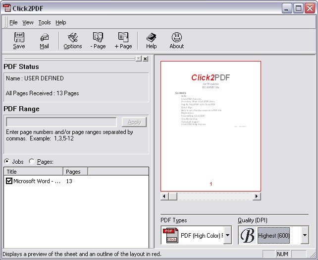Select the Jobs radio button
318x260 pixels.
pos(7,161)
